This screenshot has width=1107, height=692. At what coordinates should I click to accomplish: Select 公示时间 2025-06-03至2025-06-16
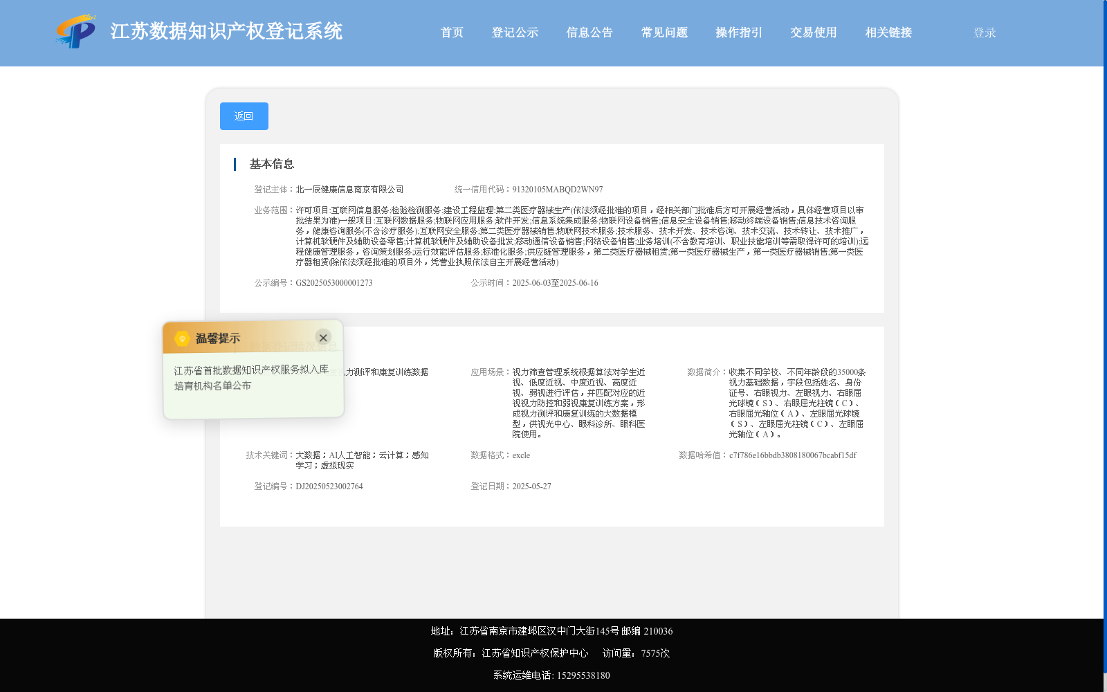[555, 282]
